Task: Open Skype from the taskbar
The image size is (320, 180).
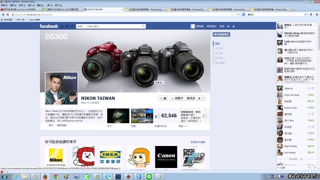Action: point(108,176)
